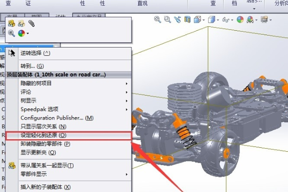288x192 pixels.
Task: Select 显示更新夹 (Q) entry
Action: (69, 152)
